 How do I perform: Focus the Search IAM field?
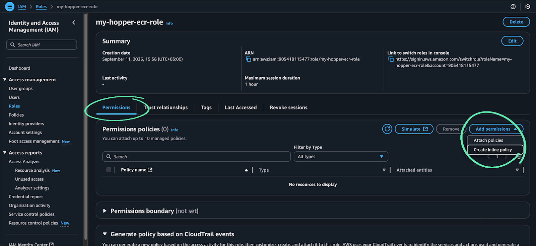[42, 45]
